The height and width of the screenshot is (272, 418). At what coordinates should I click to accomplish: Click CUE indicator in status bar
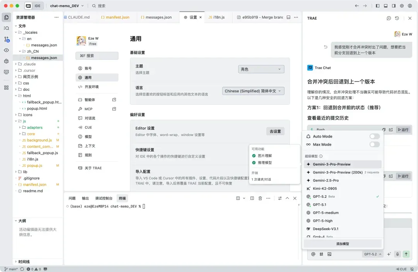[x=401, y=269]
